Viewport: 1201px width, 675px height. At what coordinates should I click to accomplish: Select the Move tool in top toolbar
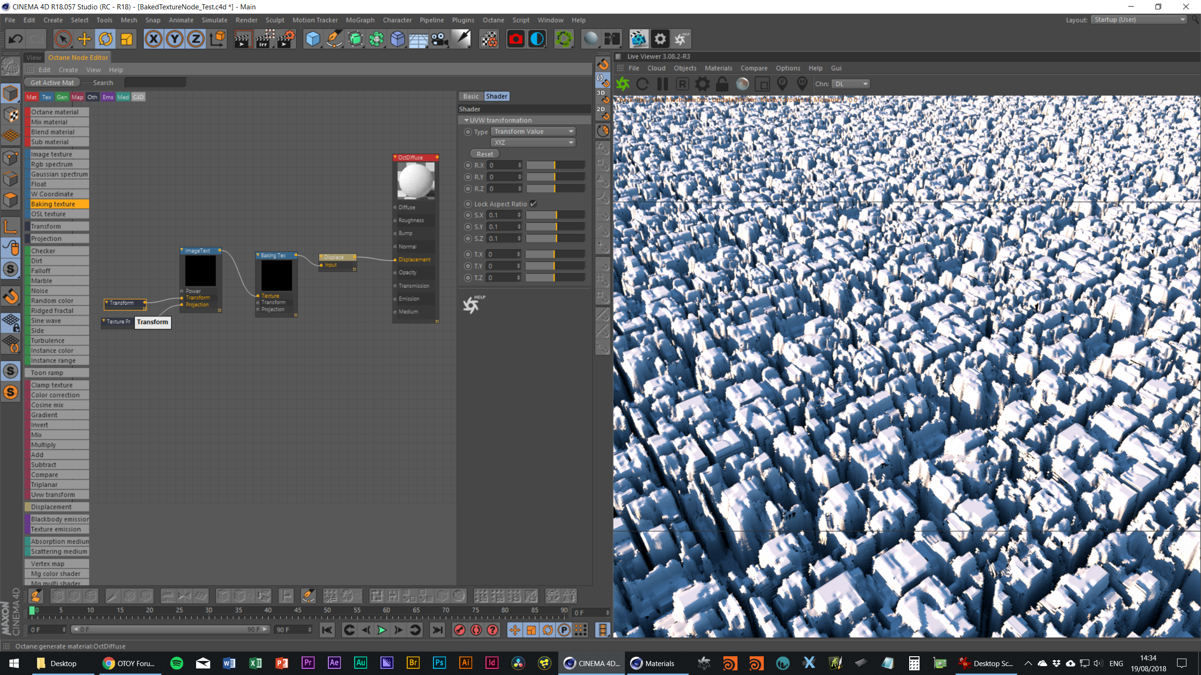[x=84, y=39]
